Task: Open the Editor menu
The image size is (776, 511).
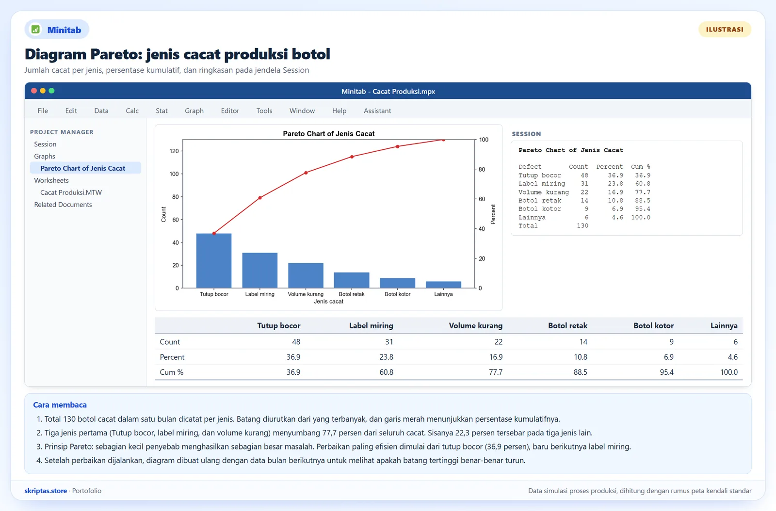Action: pyautogui.click(x=230, y=111)
